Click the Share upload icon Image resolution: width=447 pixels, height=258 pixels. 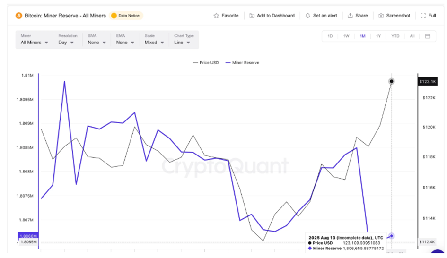click(x=350, y=16)
